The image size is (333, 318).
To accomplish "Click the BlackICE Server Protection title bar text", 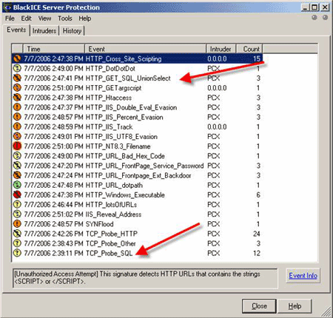I will pyautogui.click(x=56, y=7).
